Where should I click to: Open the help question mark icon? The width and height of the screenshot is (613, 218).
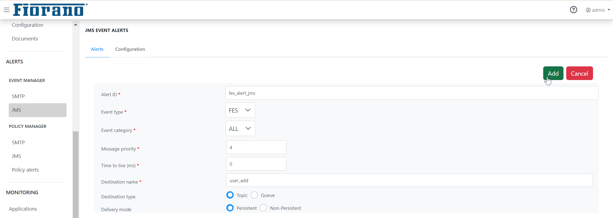(573, 10)
